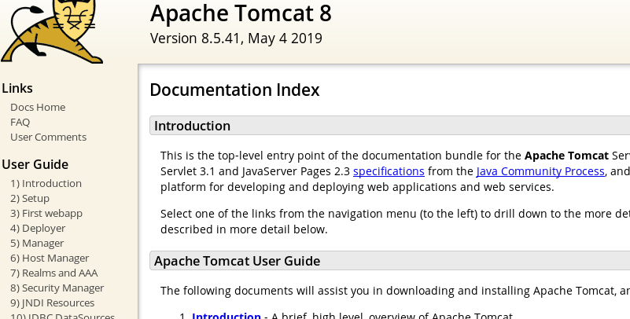The image size is (630, 319).
Task: Click the Tomcat cat logo
Action: pos(52,31)
